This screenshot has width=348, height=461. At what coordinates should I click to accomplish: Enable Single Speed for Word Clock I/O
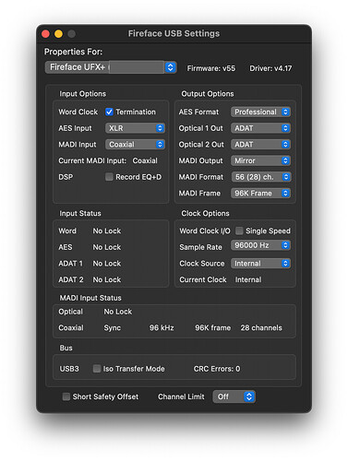pos(239,230)
